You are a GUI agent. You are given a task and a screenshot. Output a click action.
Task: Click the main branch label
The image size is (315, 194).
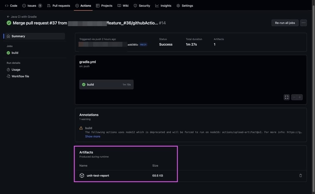(x=143, y=45)
